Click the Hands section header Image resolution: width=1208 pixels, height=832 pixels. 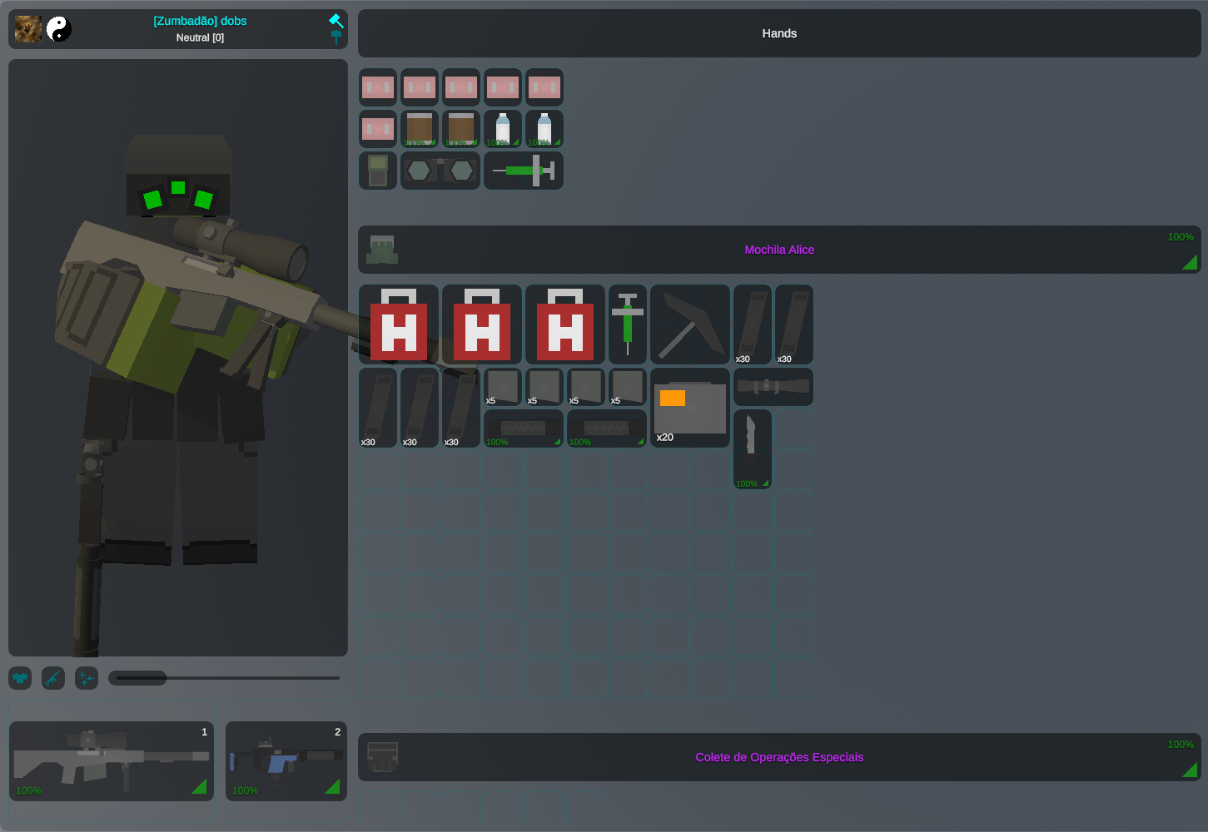click(779, 33)
